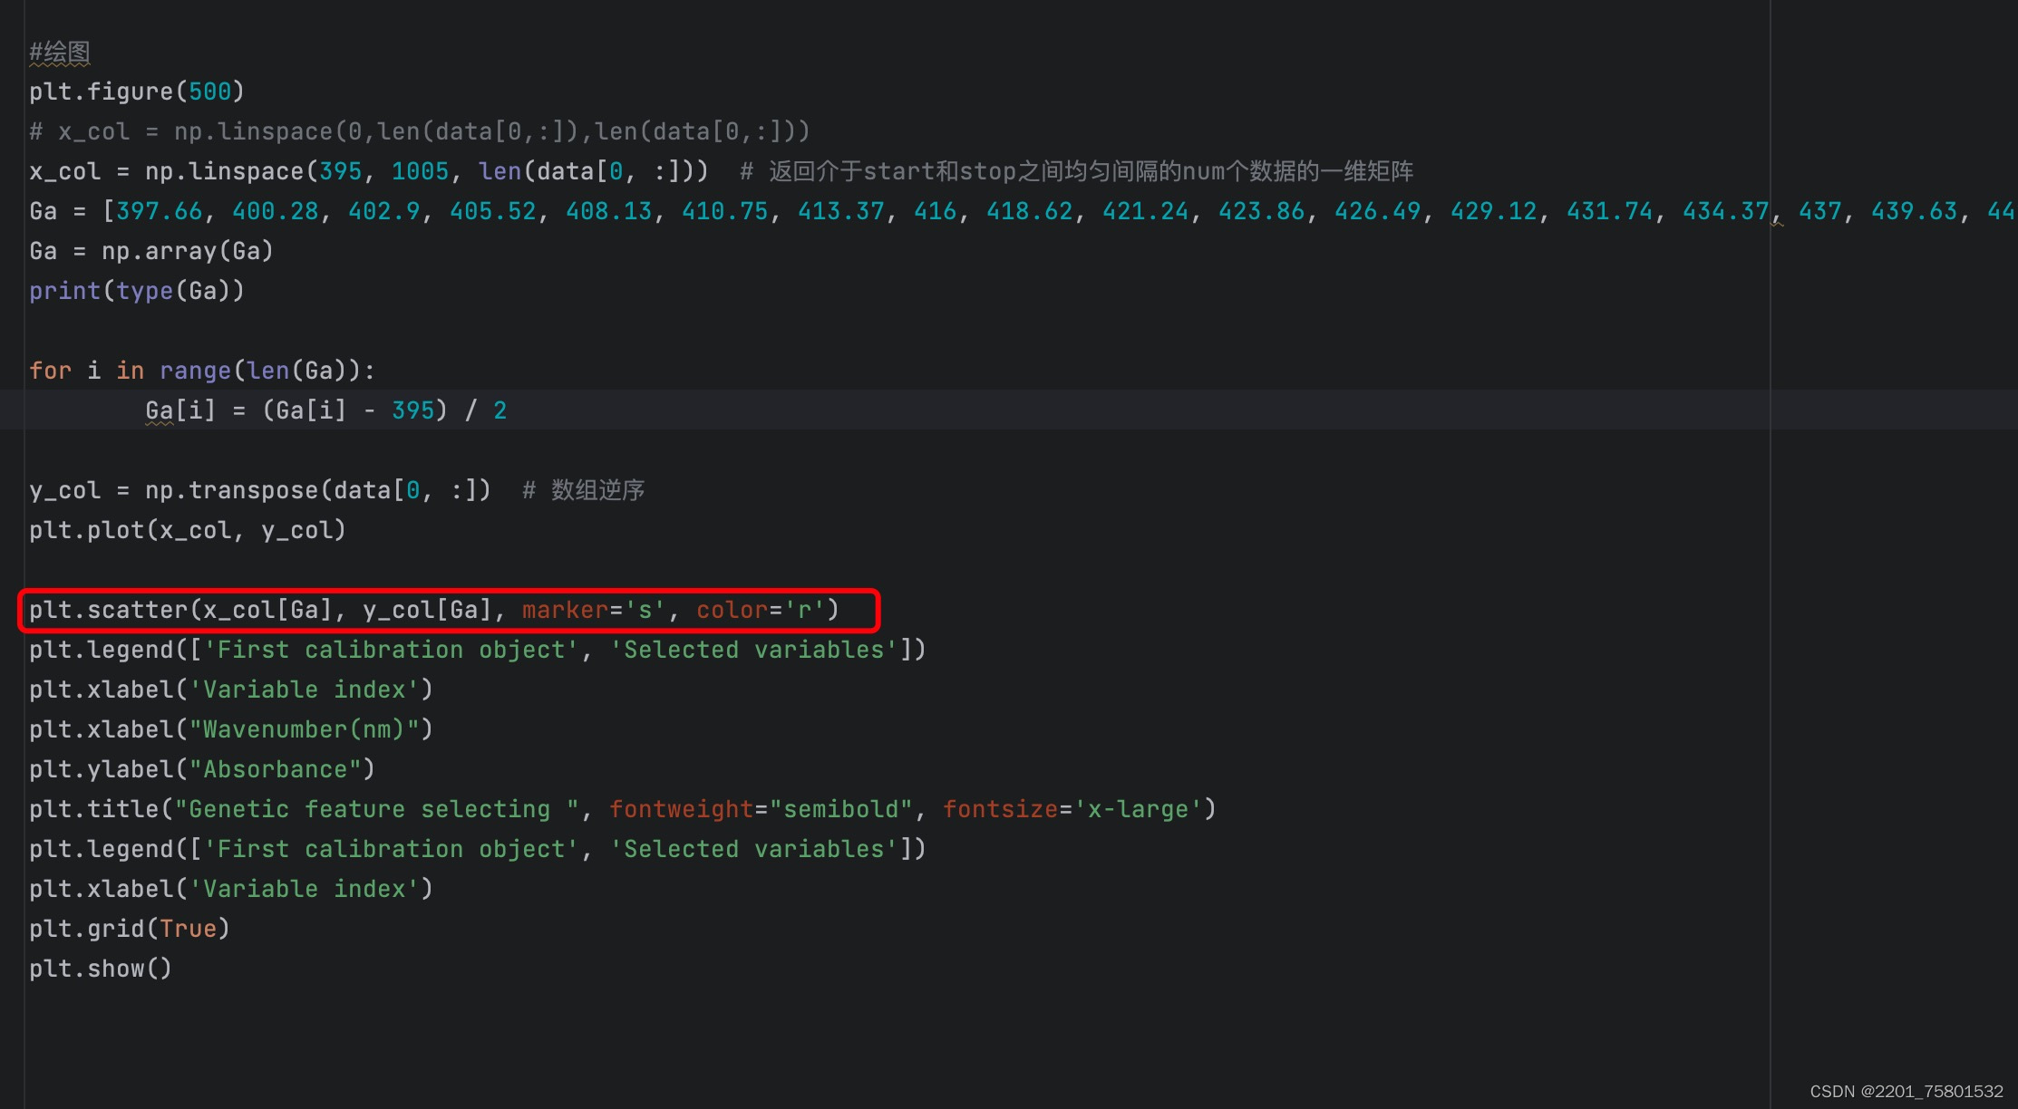Click the highlighted plt.scatter line

[x=433, y=610]
